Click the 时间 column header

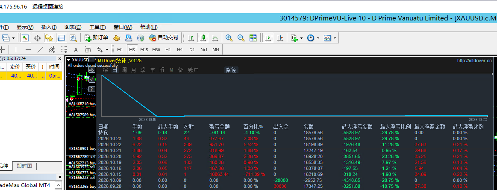click(x=54, y=67)
